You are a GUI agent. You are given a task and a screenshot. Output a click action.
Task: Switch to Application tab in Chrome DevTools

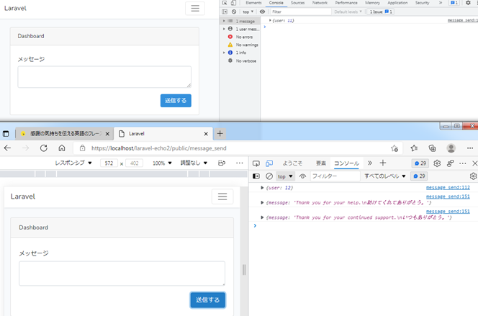pyautogui.click(x=397, y=3)
